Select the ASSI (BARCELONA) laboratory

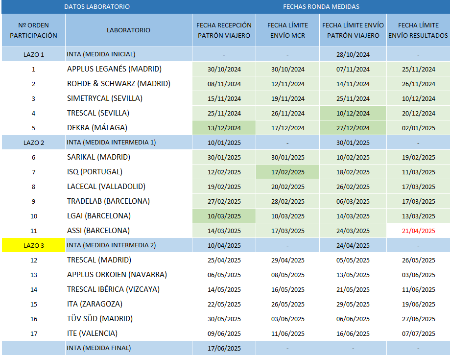(x=98, y=231)
